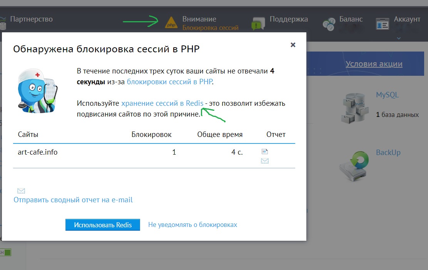
Task: Open the MySQL link
Action: click(387, 95)
